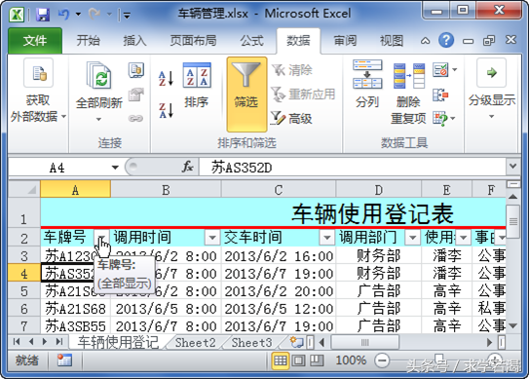Click the Clear filter button
Viewport: 529px width, 379px height.
(292, 70)
